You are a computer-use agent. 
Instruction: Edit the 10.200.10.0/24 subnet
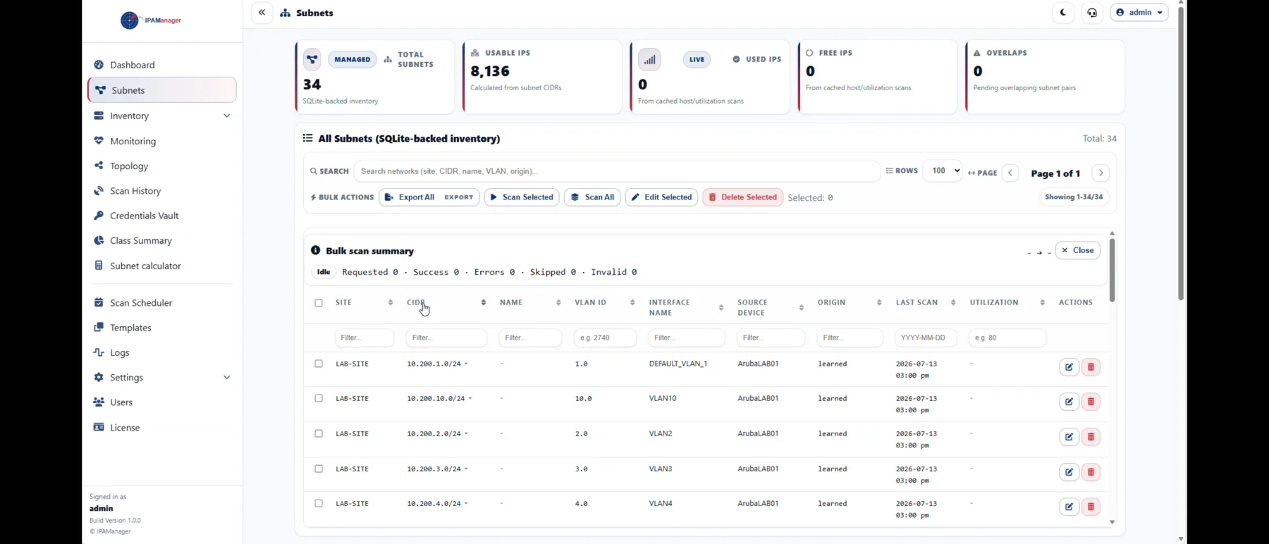tap(1069, 402)
